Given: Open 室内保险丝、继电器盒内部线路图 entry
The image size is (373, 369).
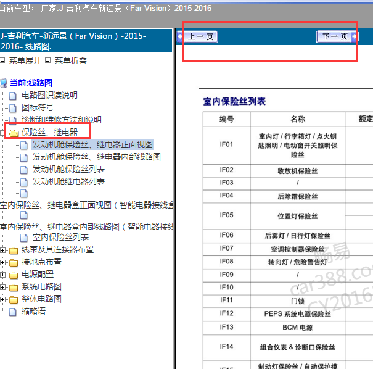Looking at the screenshot, I should [86, 226].
